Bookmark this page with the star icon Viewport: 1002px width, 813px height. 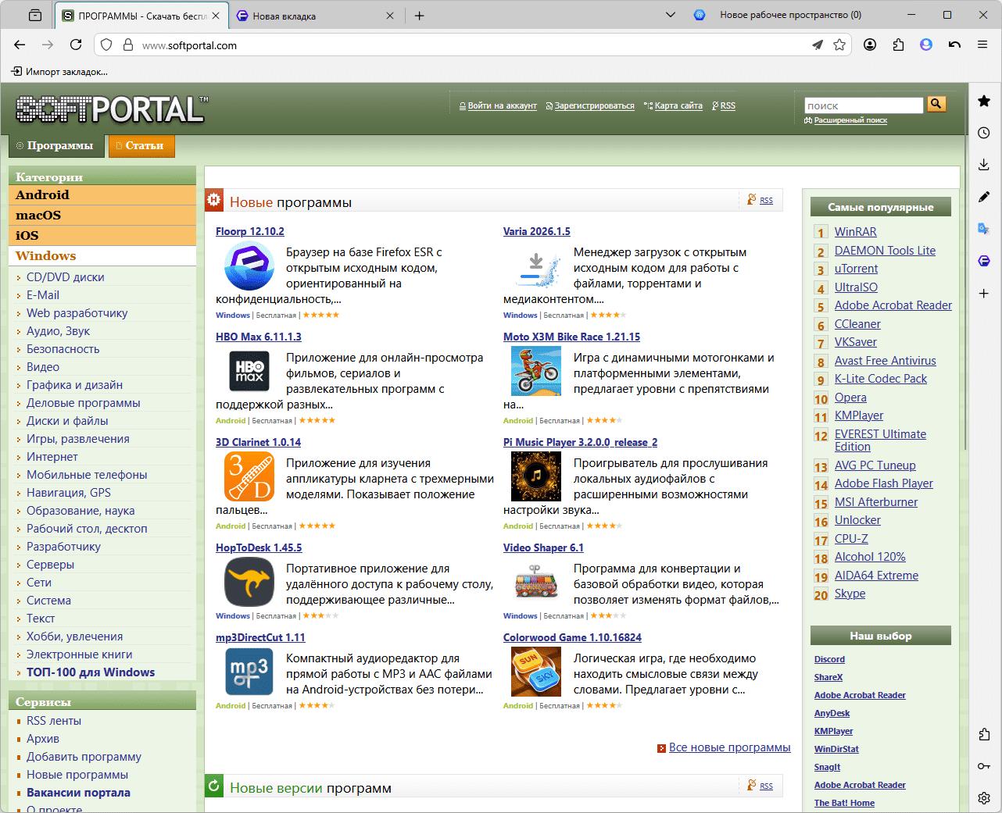pos(839,45)
